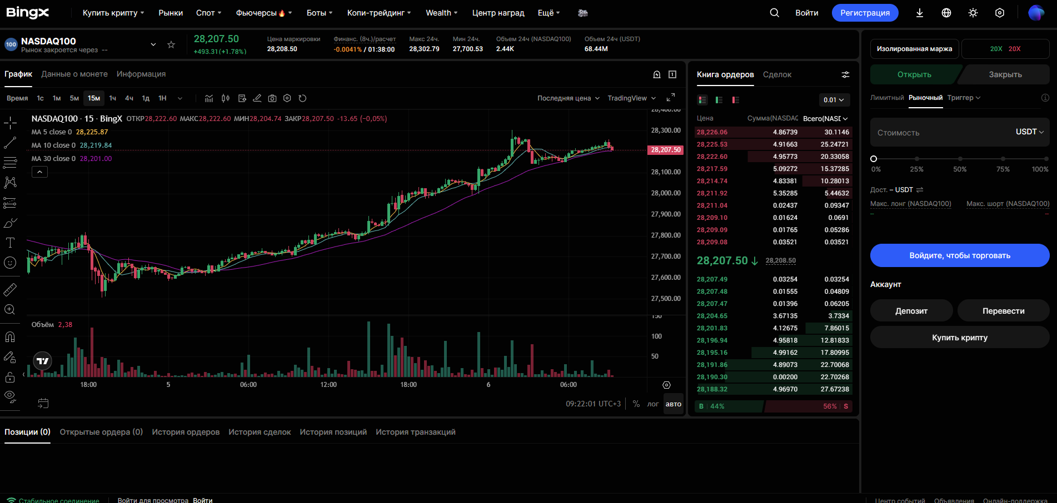The image size is (1057, 503).
Task: Collapse the chart indicator legend
Action: coord(39,172)
